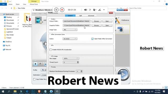Mute the recorder speaker icon
The image size is (168, 94).
point(86,10)
